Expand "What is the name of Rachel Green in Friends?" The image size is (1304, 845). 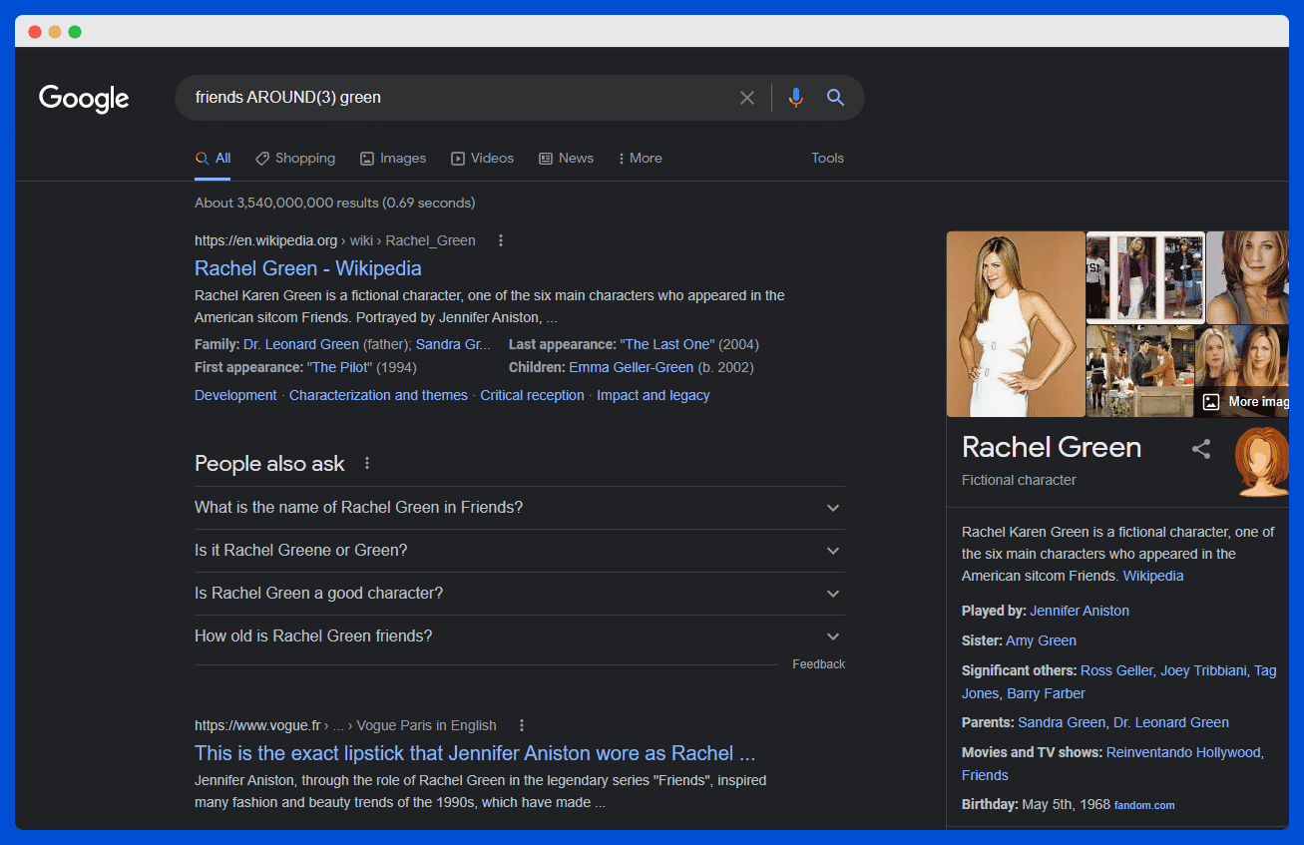(x=520, y=508)
